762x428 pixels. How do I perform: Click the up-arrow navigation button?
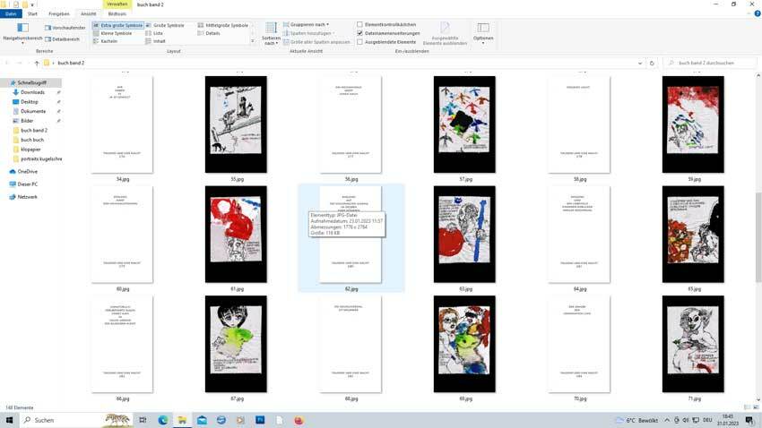coord(37,64)
